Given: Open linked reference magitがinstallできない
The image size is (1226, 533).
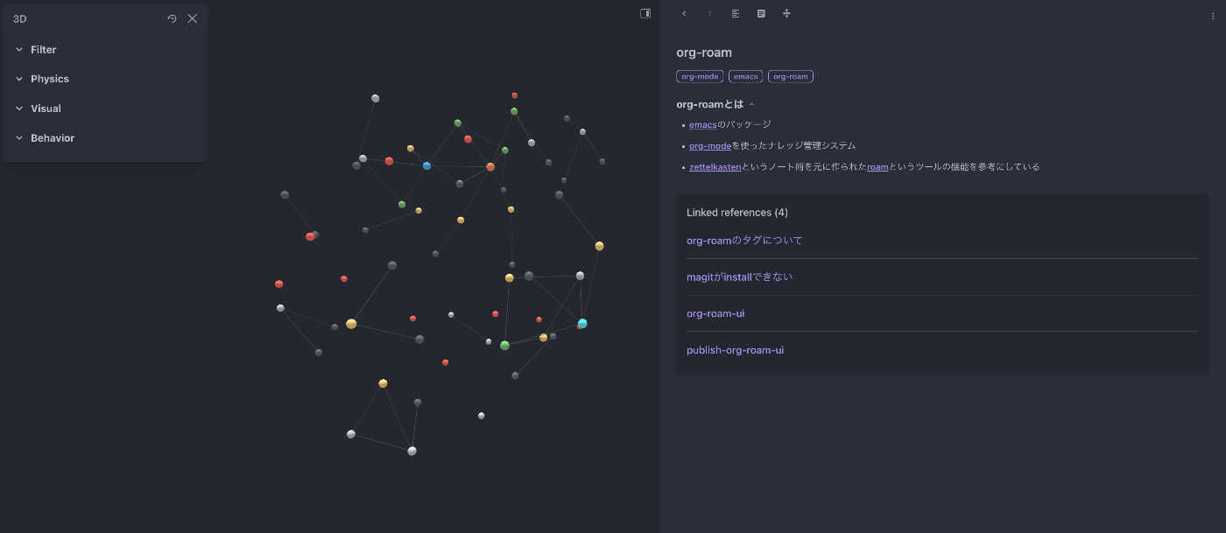Looking at the screenshot, I should coord(739,277).
